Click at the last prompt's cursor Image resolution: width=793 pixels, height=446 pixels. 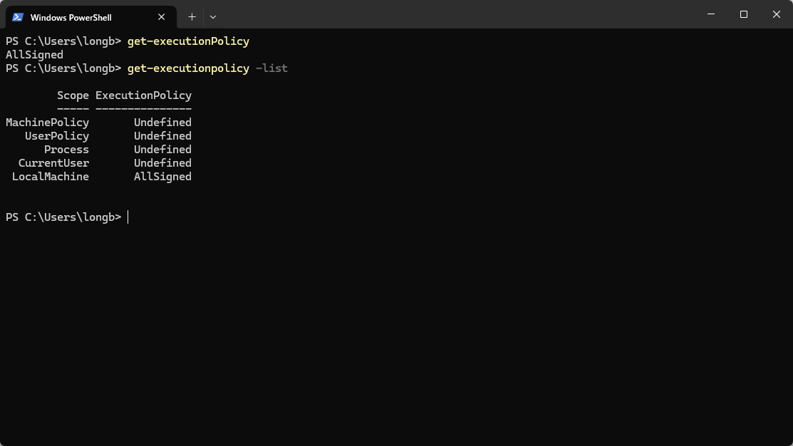(128, 217)
